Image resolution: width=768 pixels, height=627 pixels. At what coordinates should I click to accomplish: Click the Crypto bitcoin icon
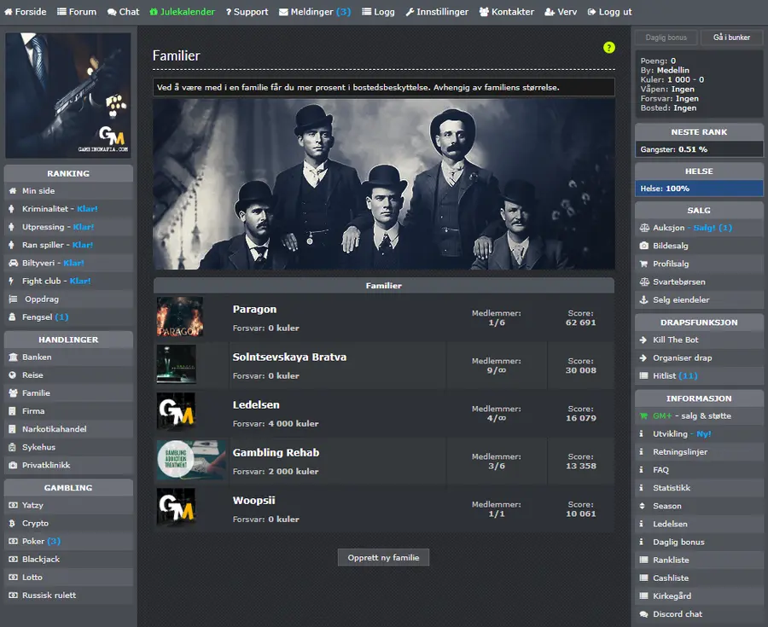click(12, 523)
